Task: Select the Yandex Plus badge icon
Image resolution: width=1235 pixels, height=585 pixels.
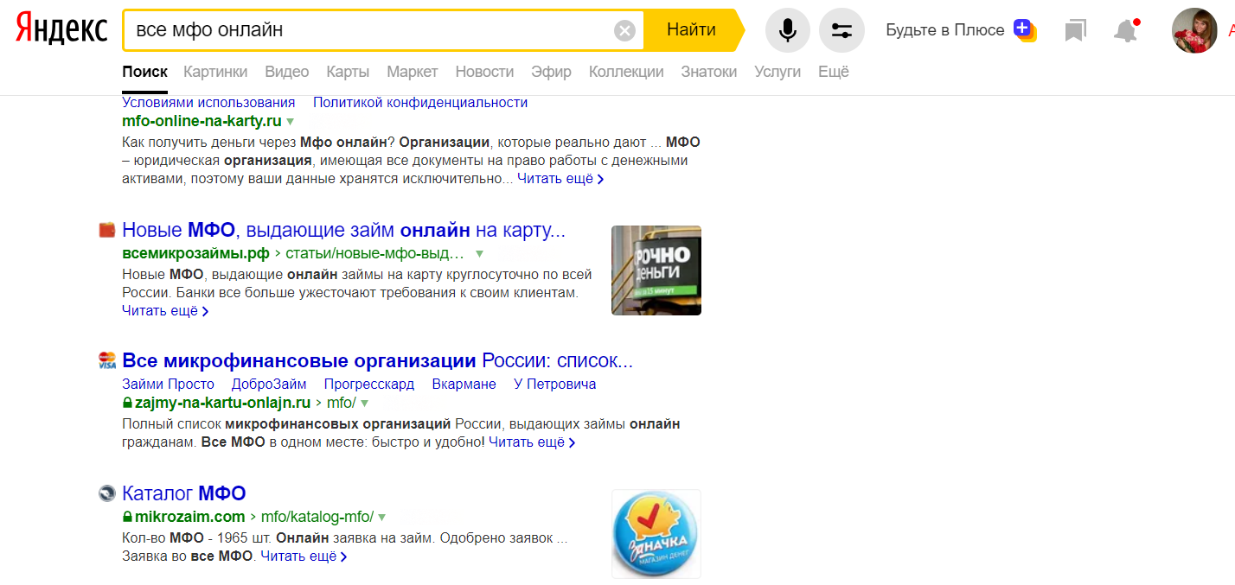Action: (1025, 30)
